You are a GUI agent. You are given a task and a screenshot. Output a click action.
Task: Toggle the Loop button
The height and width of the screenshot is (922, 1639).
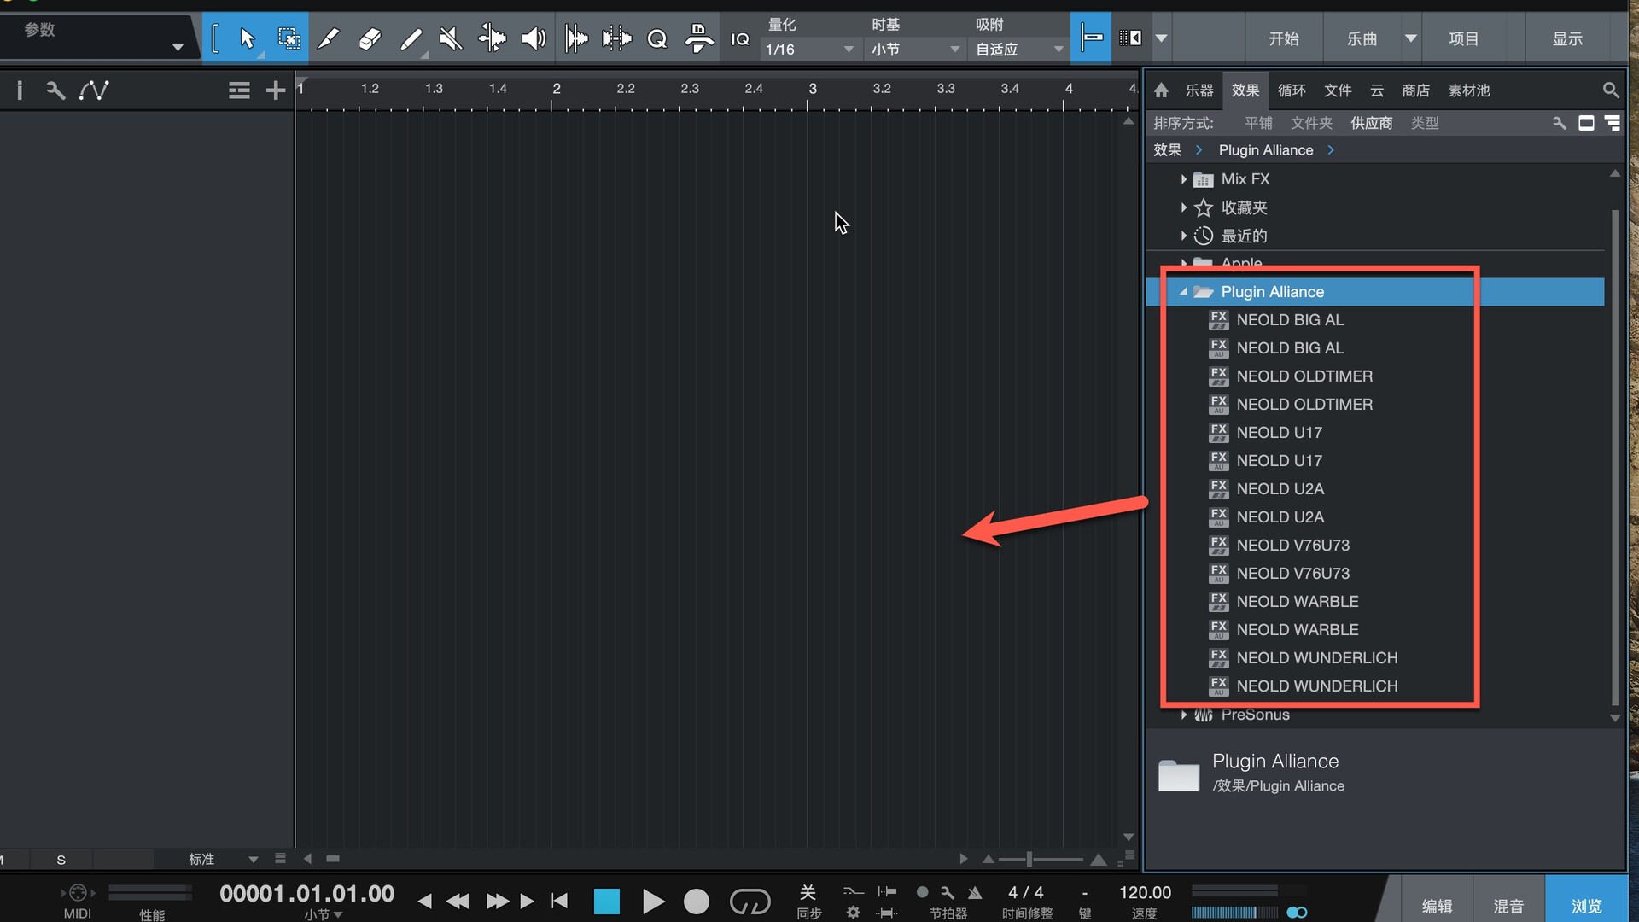[x=750, y=902]
